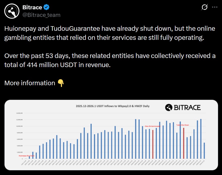Click the 'Tudou Shut Down' label

[183, 125]
